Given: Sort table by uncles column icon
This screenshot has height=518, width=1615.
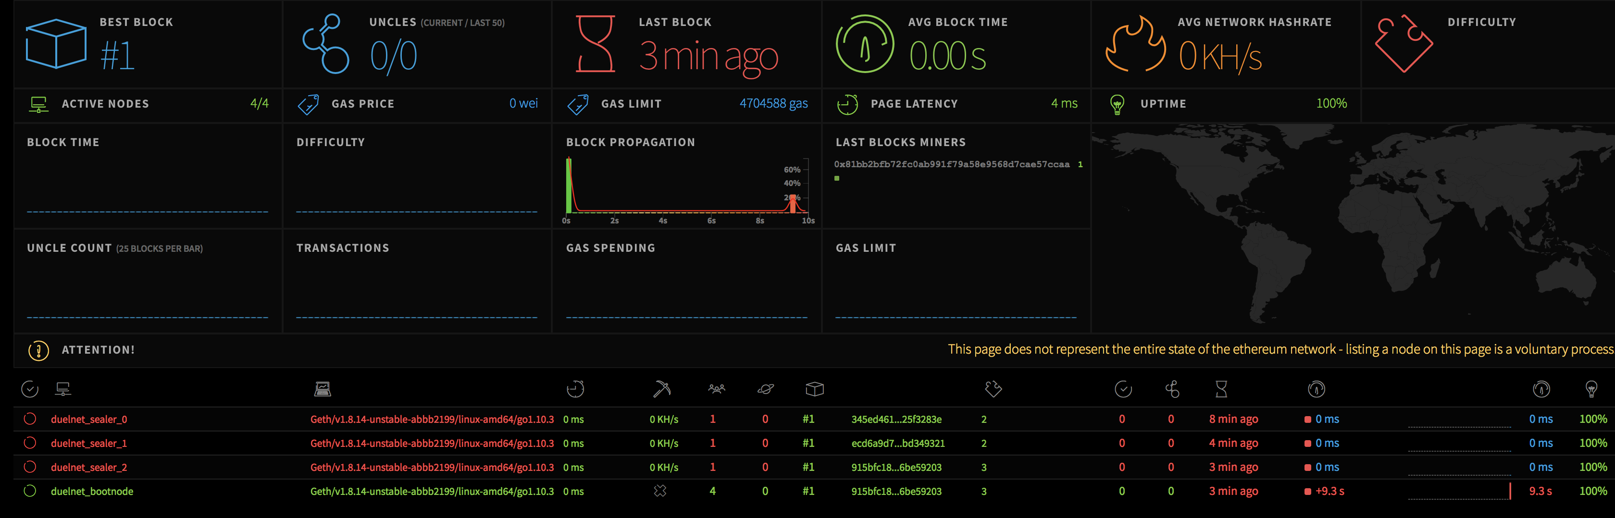Looking at the screenshot, I should tap(1172, 389).
